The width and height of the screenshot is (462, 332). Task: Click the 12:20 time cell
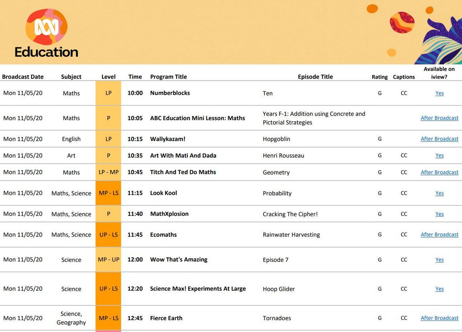[x=135, y=289]
